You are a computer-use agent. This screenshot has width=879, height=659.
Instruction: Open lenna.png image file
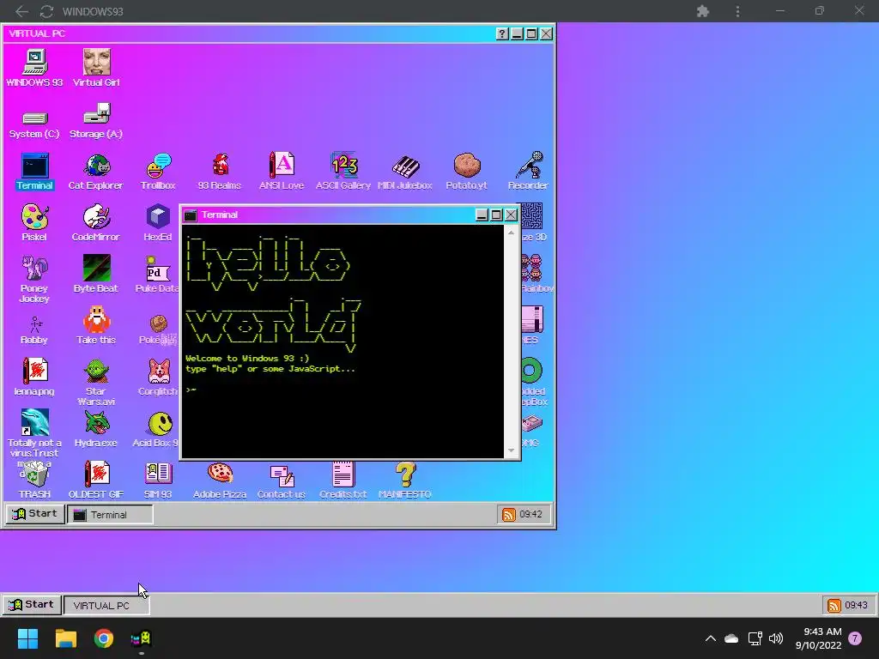coord(34,378)
